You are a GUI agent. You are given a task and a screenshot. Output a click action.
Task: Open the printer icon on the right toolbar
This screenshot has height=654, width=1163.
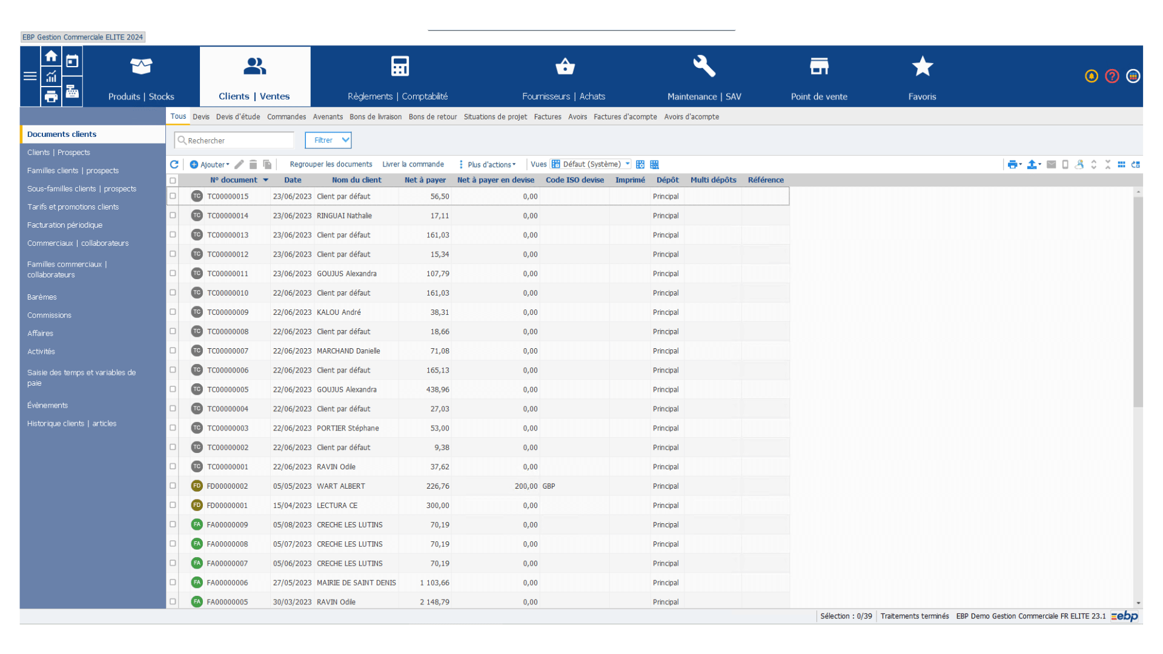coord(1012,164)
